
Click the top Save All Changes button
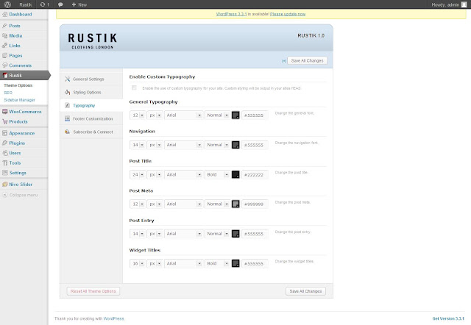click(x=308, y=60)
